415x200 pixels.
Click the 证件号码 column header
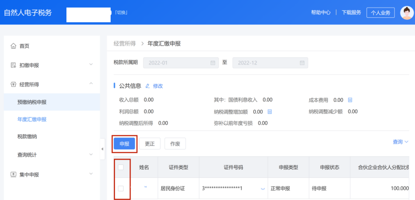click(x=233, y=167)
